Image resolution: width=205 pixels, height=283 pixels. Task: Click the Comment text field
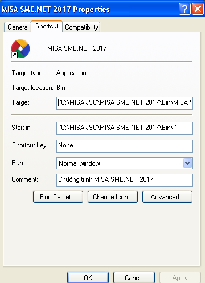125,180
